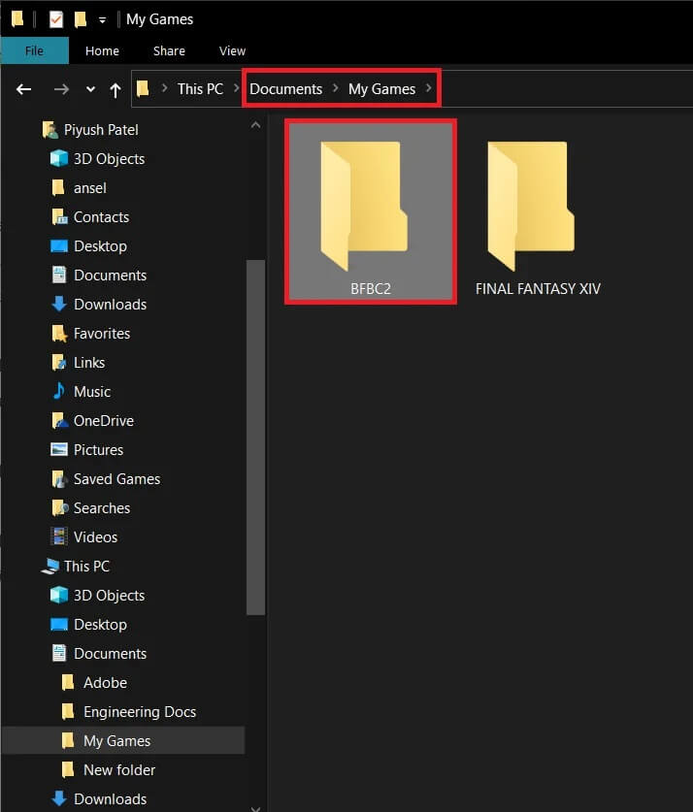Expand the chevron after Documents breadcrumb

(x=336, y=88)
